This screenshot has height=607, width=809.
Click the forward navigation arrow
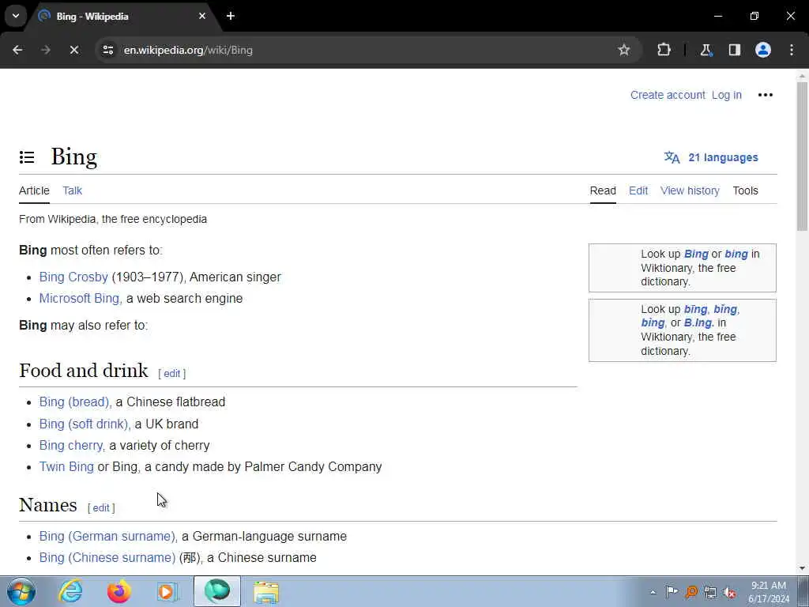coord(46,50)
